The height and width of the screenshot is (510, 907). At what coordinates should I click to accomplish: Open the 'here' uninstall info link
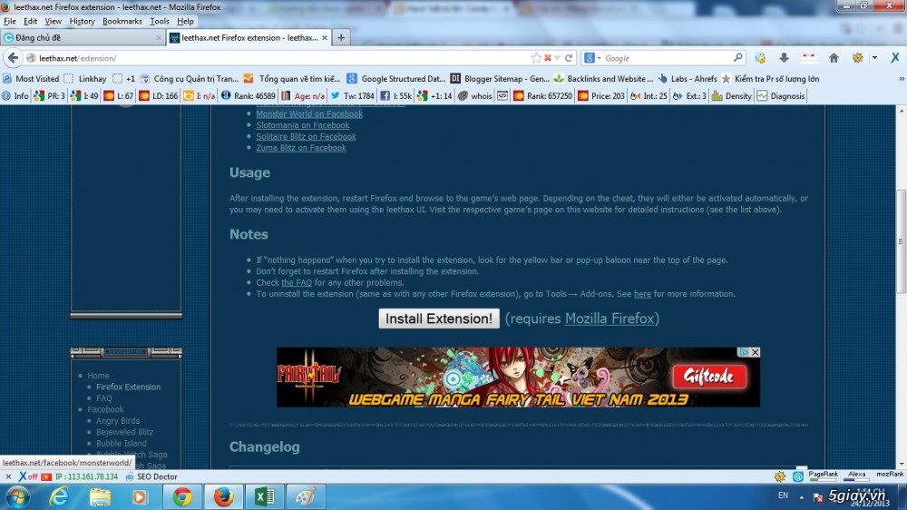point(642,294)
